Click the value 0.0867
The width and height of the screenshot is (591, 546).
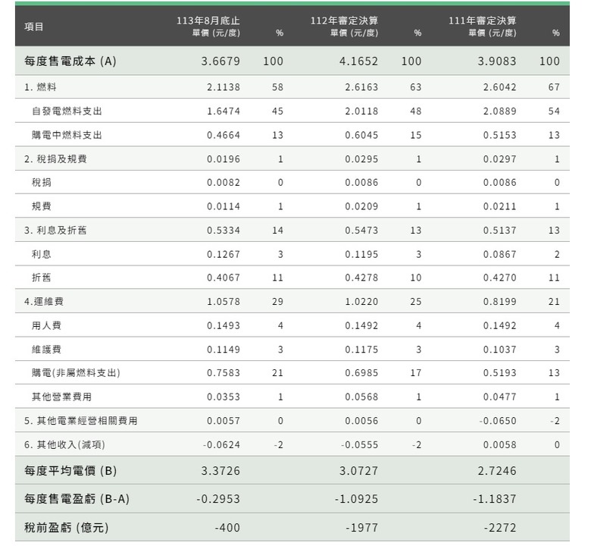pyautogui.click(x=499, y=254)
